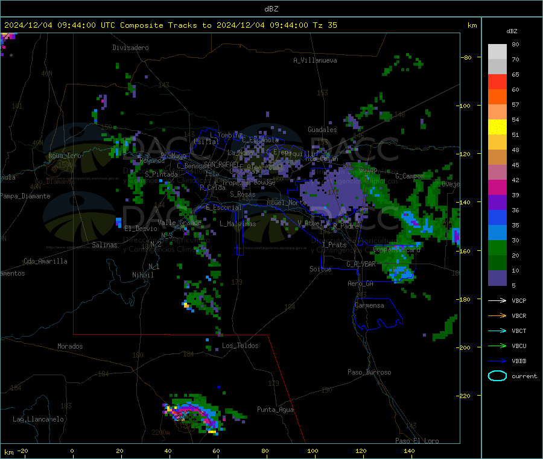Click the 'Soitue' map label
The image size is (543, 459).
click(x=320, y=269)
